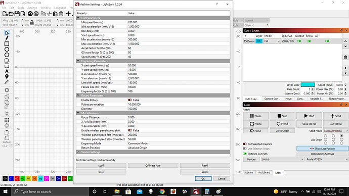
Task: Switch to the Art Library tab
Action: [x=264, y=172]
